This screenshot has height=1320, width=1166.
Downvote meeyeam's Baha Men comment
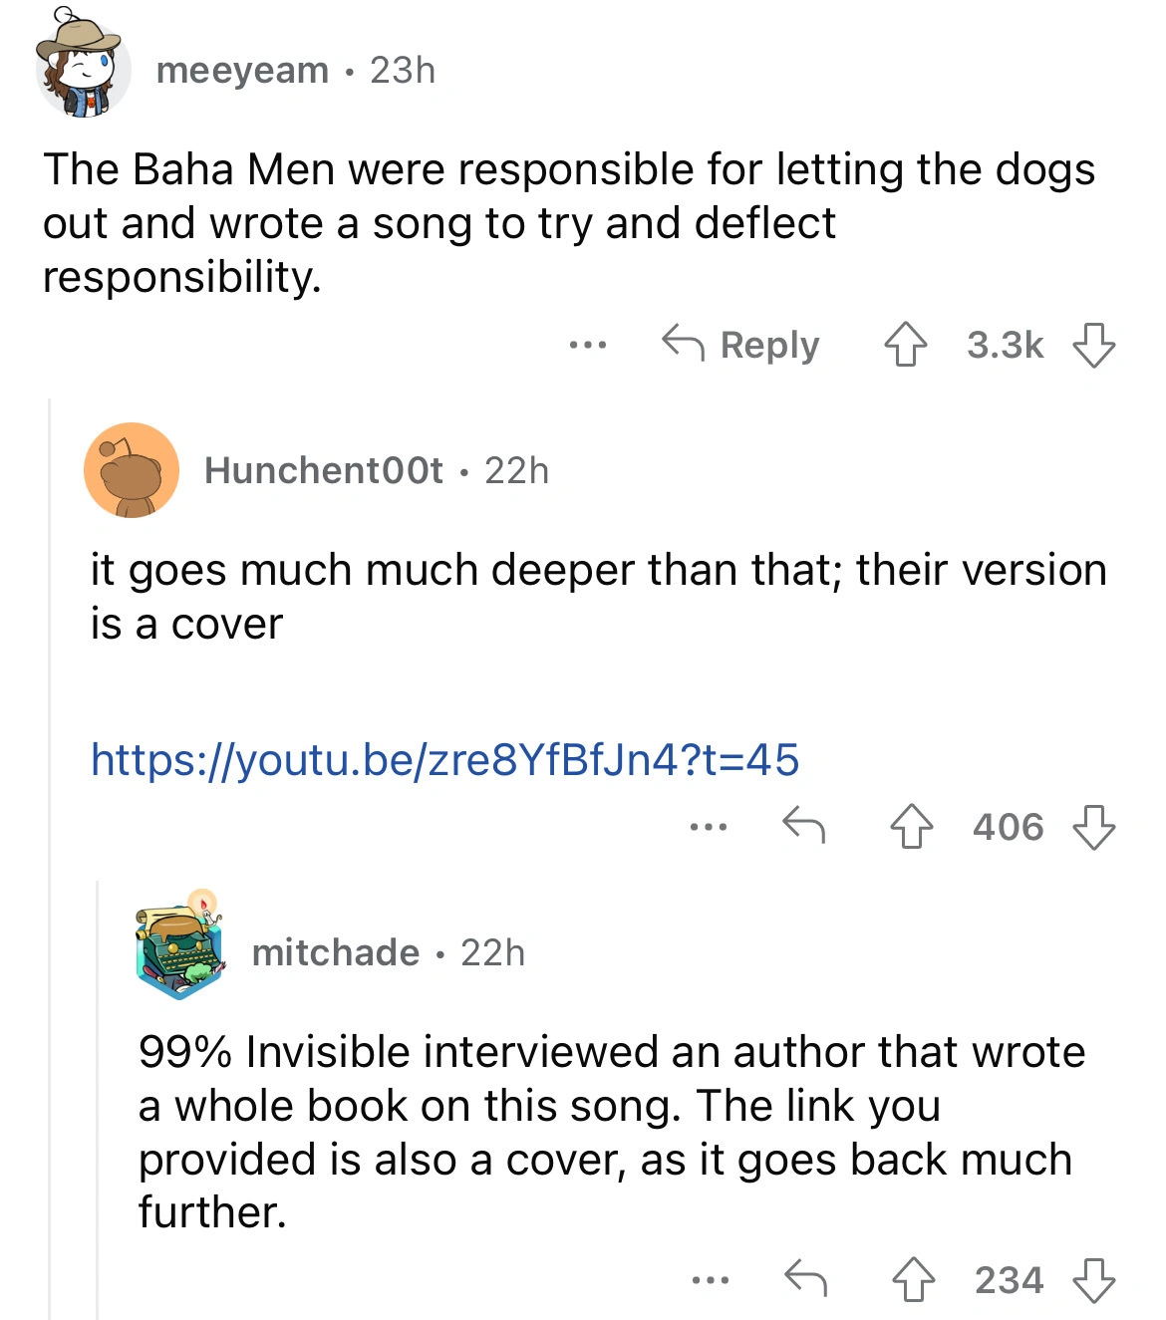point(1093,345)
